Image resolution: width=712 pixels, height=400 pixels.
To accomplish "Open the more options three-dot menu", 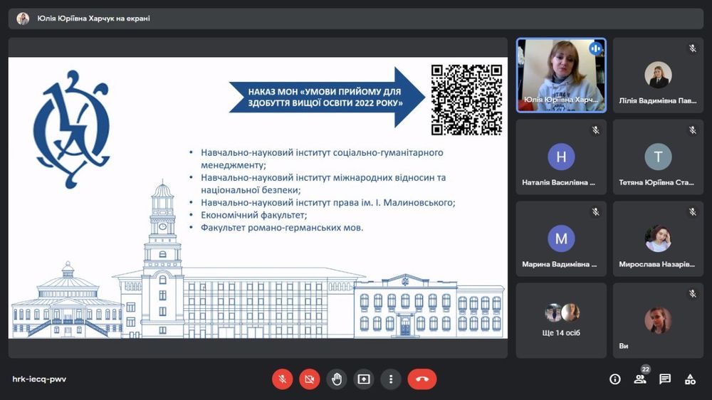I will click(391, 379).
